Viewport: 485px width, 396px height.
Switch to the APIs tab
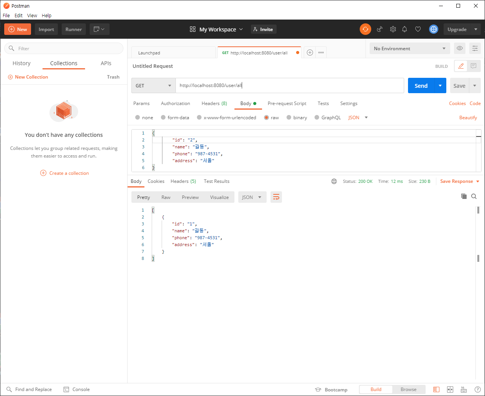[x=106, y=63]
